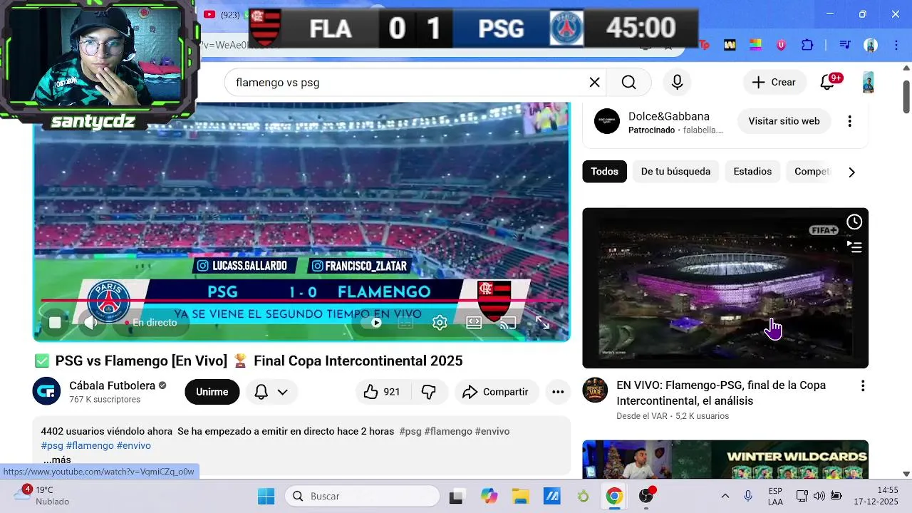912x513 pixels.
Task: Click the magnifier search button
Action: click(x=628, y=83)
